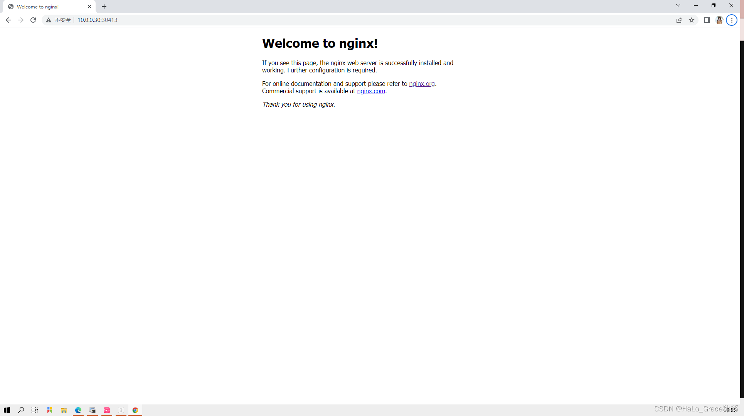Click the Welcome to nginx! heading

320,43
